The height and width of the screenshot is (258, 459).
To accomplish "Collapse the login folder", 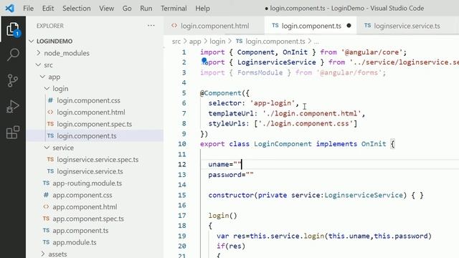I will point(60,89).
